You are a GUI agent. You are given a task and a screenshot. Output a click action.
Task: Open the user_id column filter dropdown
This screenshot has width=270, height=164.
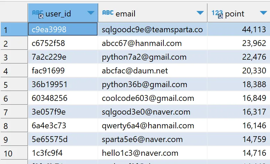(x=90, y=13)
